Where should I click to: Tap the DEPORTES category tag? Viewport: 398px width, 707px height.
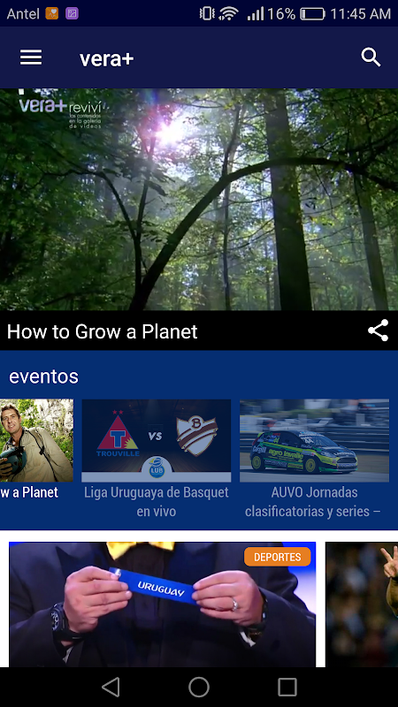(278, 557)
